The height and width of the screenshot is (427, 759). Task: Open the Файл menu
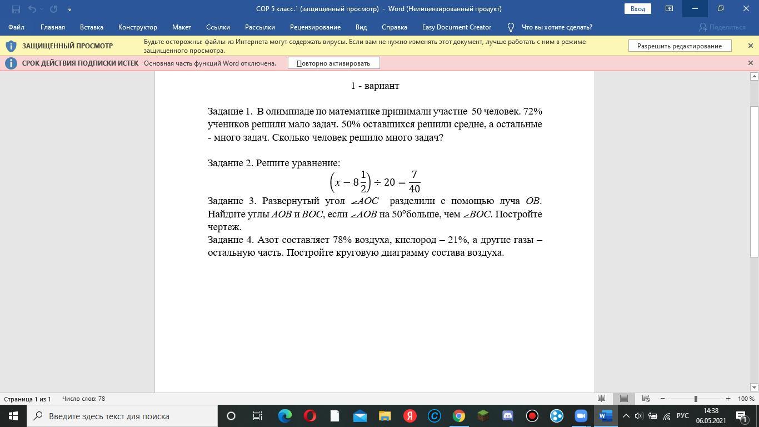click(16, 27)
